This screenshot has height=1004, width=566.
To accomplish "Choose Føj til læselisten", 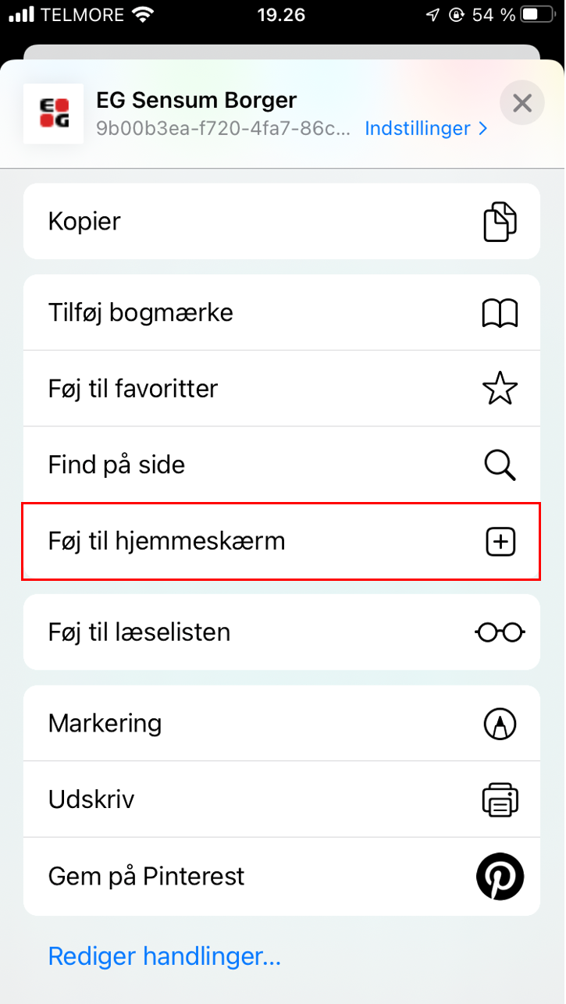I will 282,632.
